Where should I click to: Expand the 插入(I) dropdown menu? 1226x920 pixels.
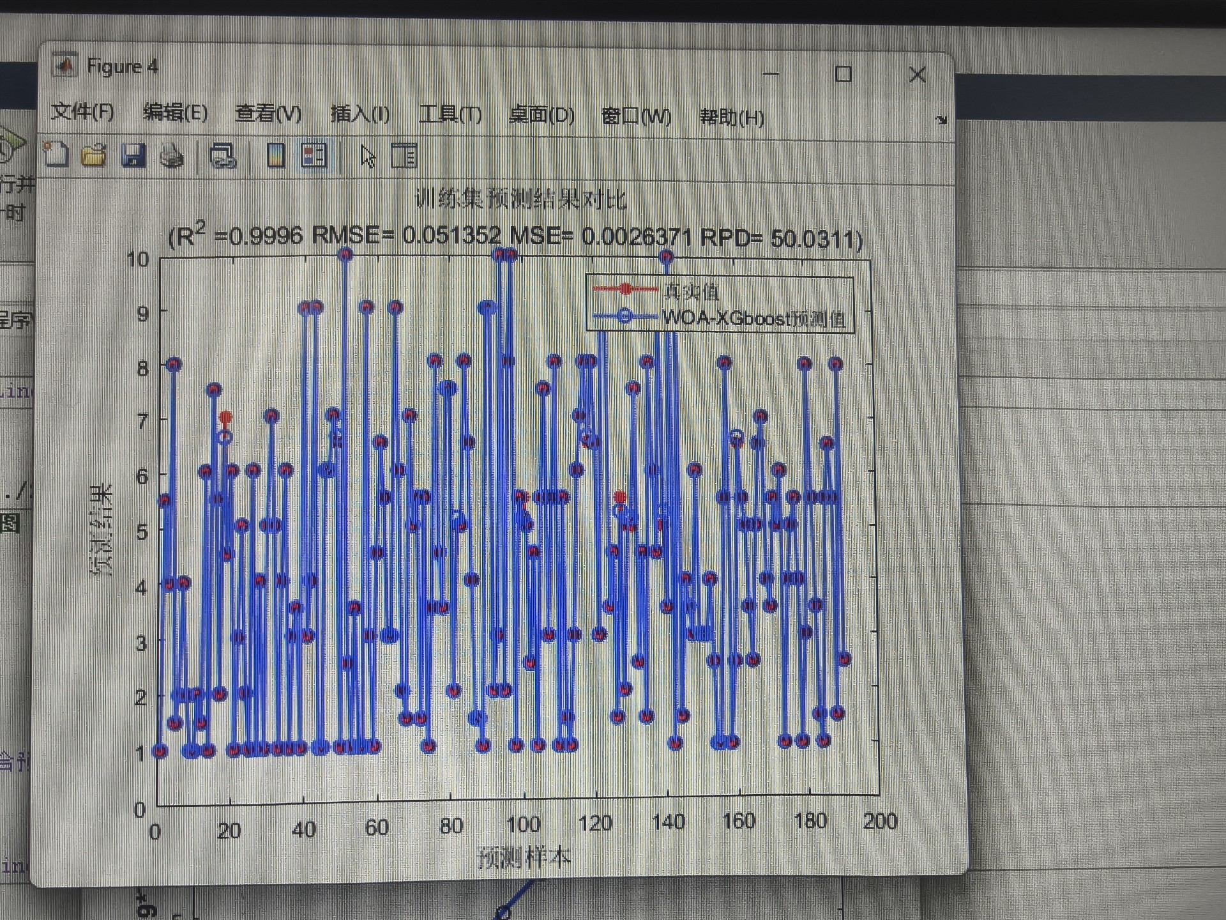click(360, 114)
